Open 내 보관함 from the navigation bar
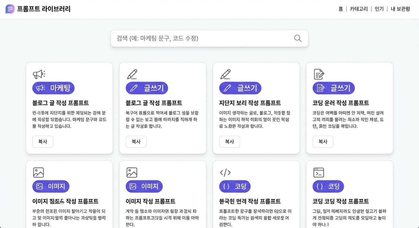This screenshot has width=419, height=228. click(x=400, y=9)
